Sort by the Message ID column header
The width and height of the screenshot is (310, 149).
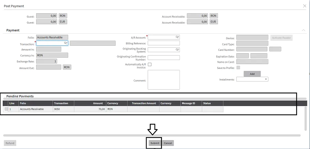pos(191,103)
